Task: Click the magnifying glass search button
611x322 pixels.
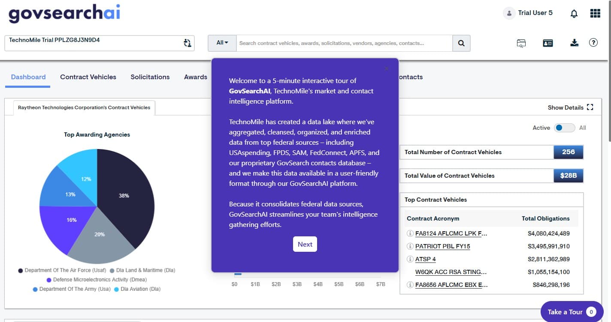Action: click(x=461, y=43)
